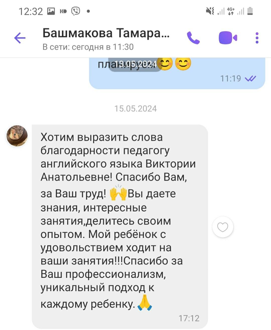Tap the picture notification icon in status bar
This screenshot has width=271, height=330.
pyautogui.click(x=51, y=11)
